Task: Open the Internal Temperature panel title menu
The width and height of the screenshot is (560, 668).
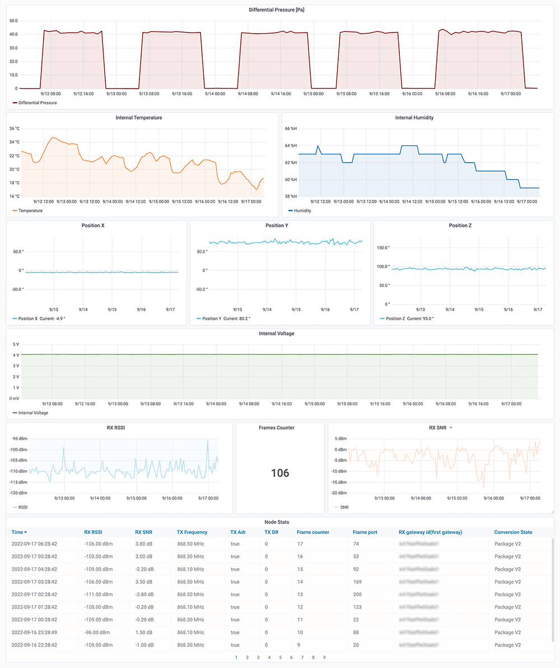Action: 138,117
